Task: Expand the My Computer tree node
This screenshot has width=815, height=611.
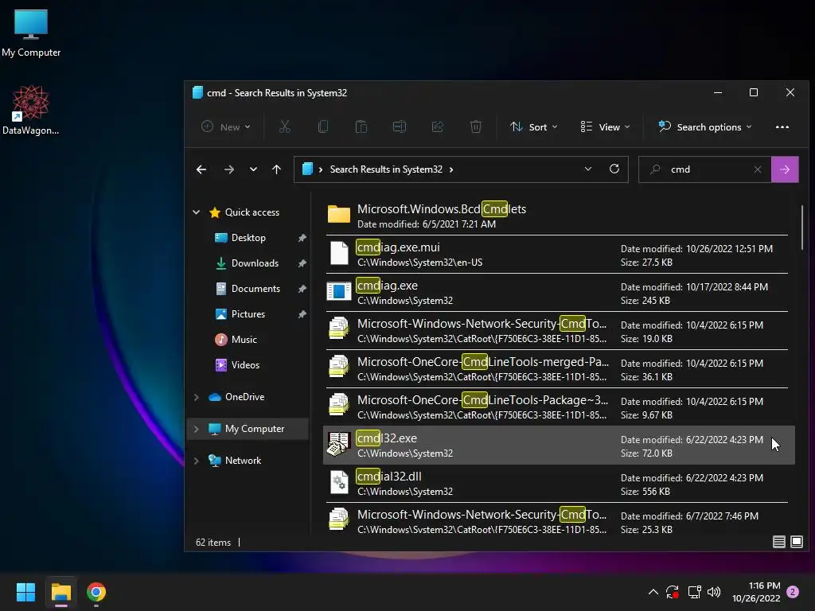Action: (197, 429)
